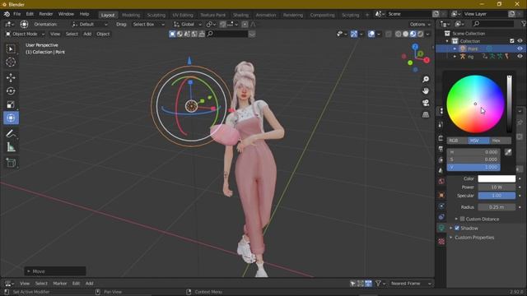Select the Transform tool

click(x=11, y=118)
